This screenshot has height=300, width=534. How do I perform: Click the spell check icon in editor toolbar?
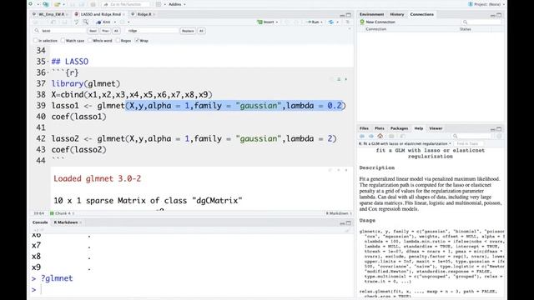coord(76,22)
